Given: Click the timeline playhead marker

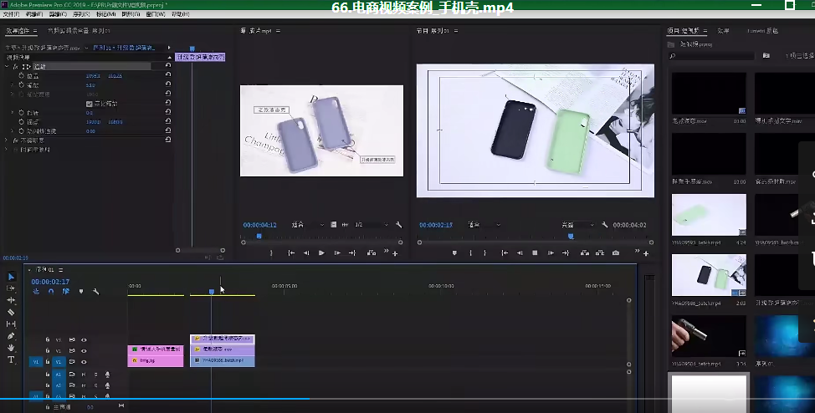Looking at the screenshot, I should (212, 291).
